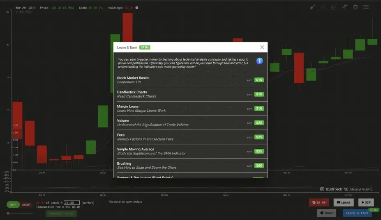Start the SIM play button

point(366,202)
